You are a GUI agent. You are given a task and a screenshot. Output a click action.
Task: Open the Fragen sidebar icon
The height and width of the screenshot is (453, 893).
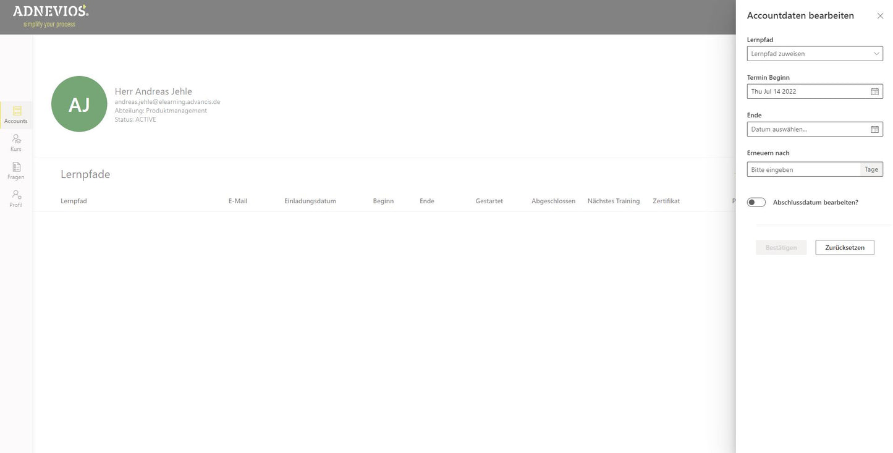16,171
